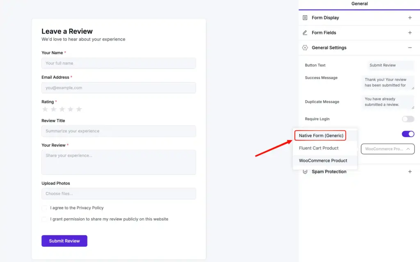Image resolution: width=420 pixels, height=262 pixels.
Task: Select the Form Fields pencil icon
Action: pyautogui.click(x=304, y=32)
